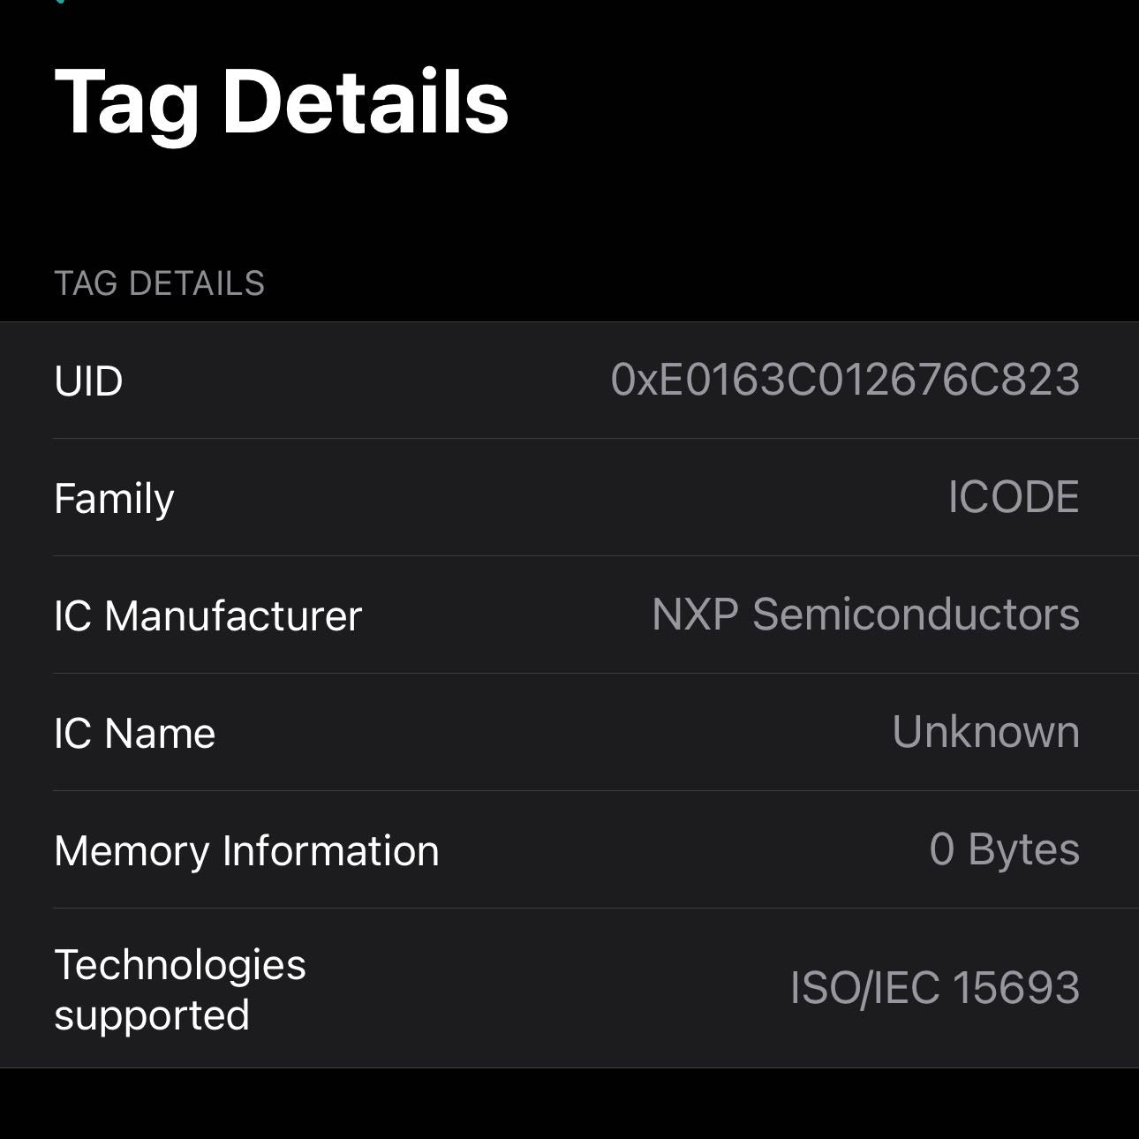1139x1139 pixels.
Task: Tap the word Technologies
Action: point(180,965)
